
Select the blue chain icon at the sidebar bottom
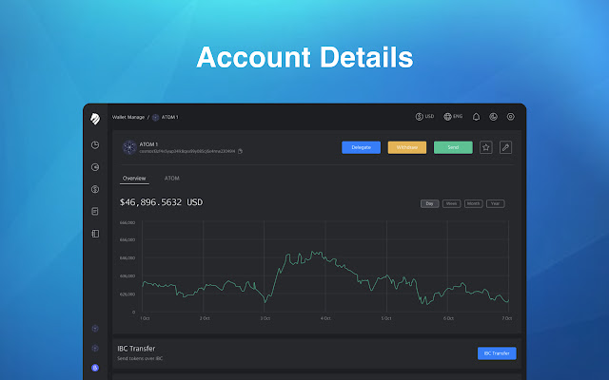(95, 368)
